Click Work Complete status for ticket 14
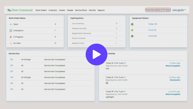This screenshot has height=109, width=193. (x=173, y=66)
